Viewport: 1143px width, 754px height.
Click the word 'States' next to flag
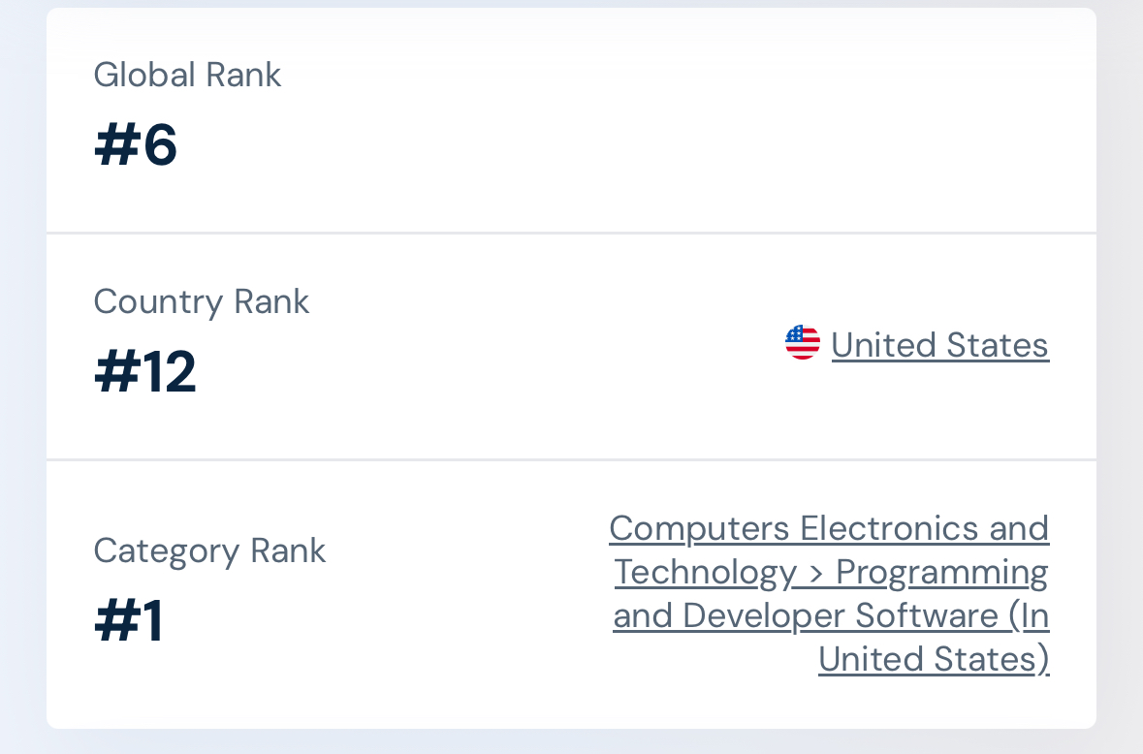click(998, 345)
